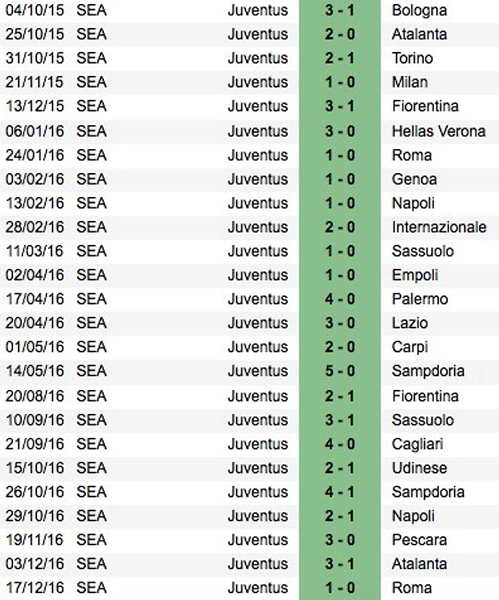The height and width of the screenshot is (600, 499).
Task: Click the Hellas Verona team link
Action: coord(438,131)
